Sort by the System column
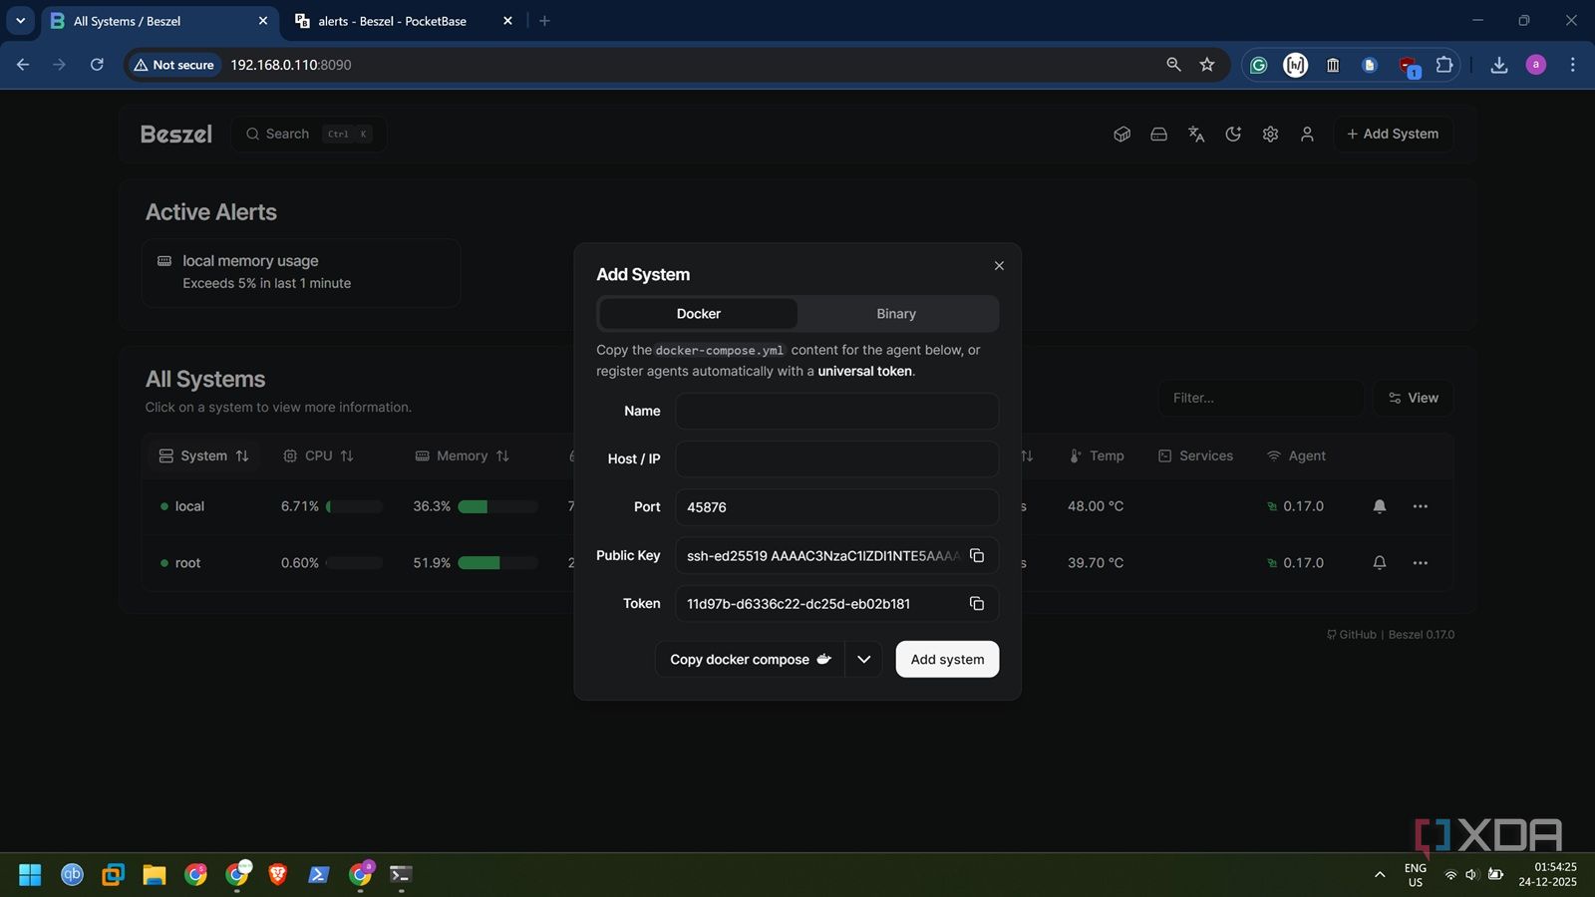Image resolution: width=1595 pixels, height=897 pixels. coord(203,455)
